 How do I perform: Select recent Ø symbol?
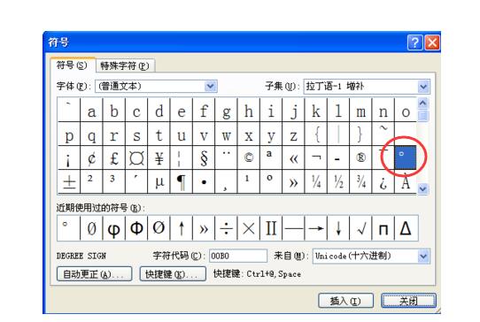(x=159, y=228)
